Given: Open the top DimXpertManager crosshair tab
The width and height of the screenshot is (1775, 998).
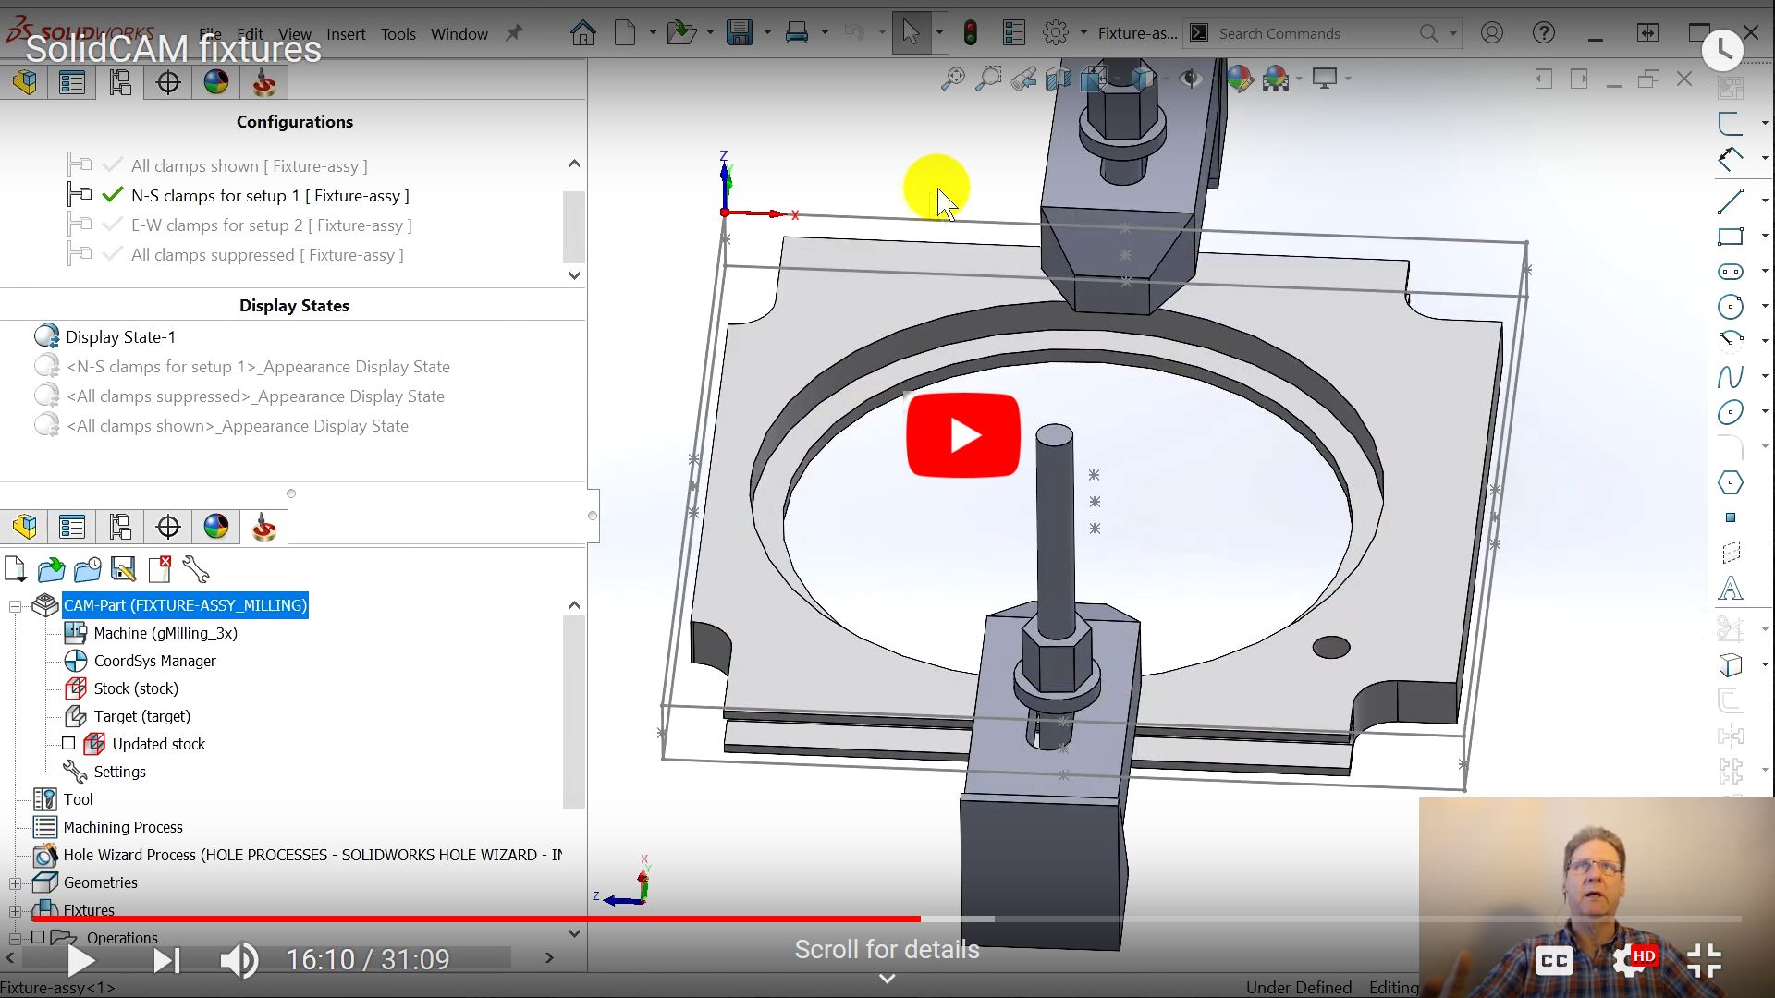Looking at the screenshot, I should 168,82.
